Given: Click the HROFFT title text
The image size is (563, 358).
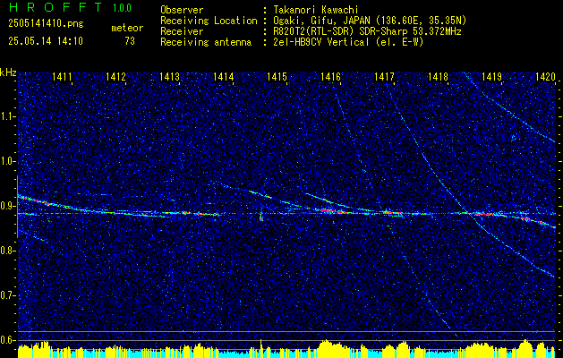Looking at the screenshot, I should (x=55, y=7).
